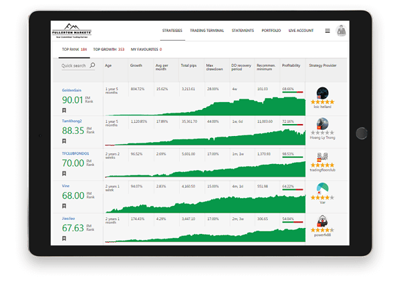This screenshot has height=296, width=401.
Task: Click the GoldenGain profitability bar
Action: pos(293,93)
